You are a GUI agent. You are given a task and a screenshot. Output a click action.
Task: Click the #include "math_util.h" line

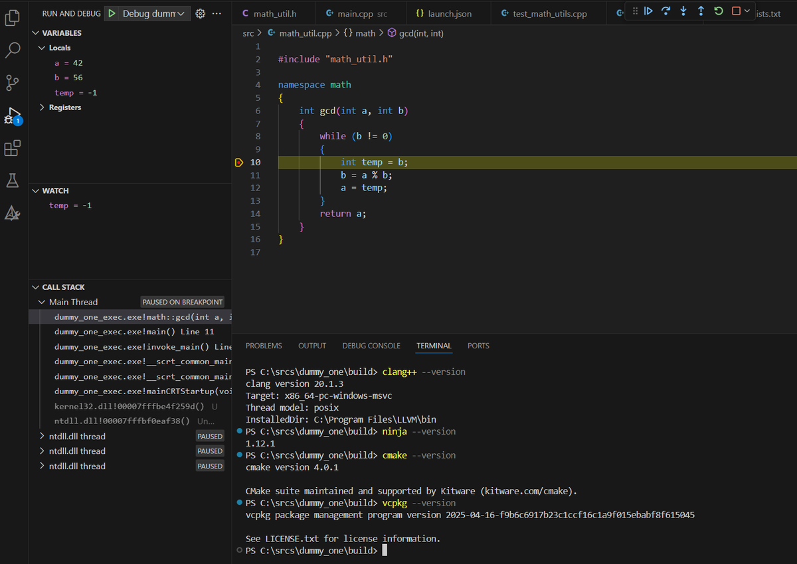point(335,59)
